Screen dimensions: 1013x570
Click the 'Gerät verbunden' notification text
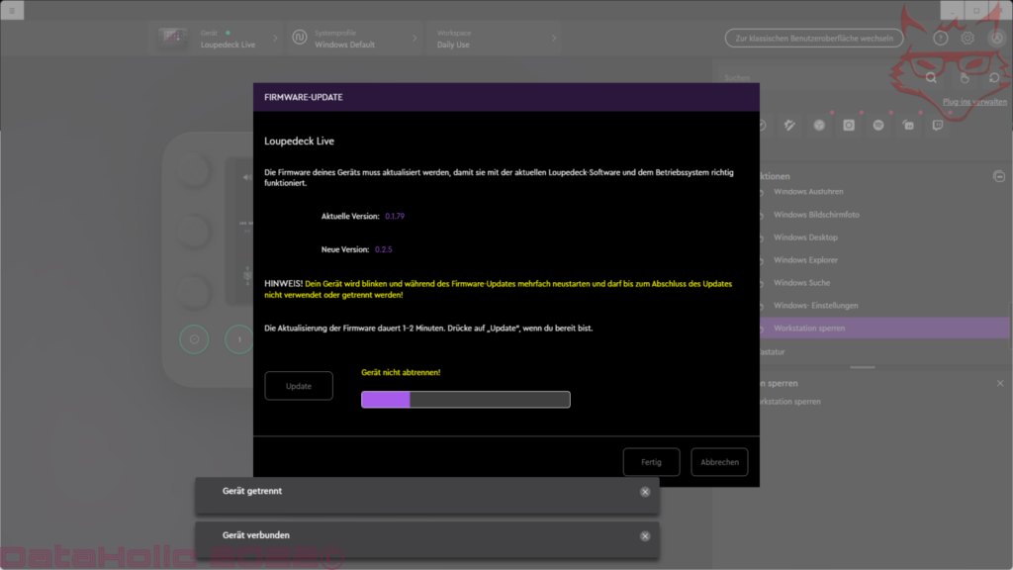tap(256, 535)
